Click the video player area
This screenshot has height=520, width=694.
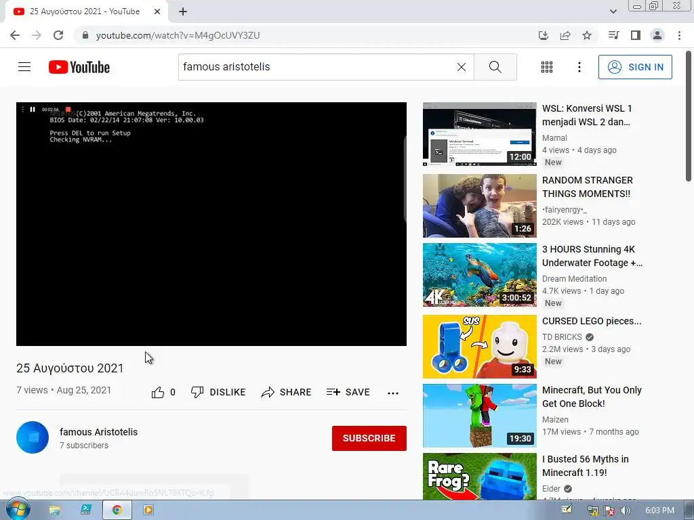coord(211,224)
